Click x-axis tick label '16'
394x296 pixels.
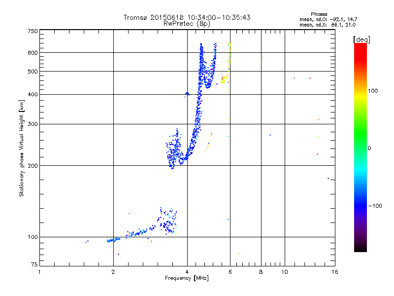[335, 272]
